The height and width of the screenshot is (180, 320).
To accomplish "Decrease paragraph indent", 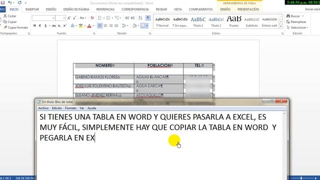I will click(127, 18).
